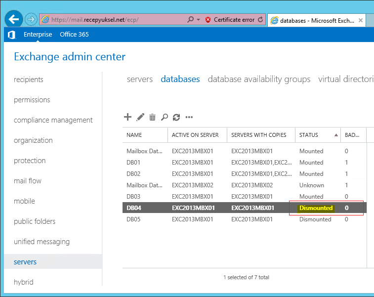Open the organization section
The image size is (374, 297).
click(x=33, y=140)
